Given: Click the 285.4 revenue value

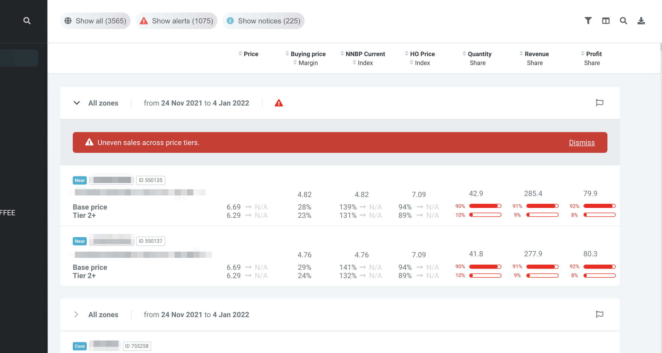Looking at the screenshot, I should point(533,193).
